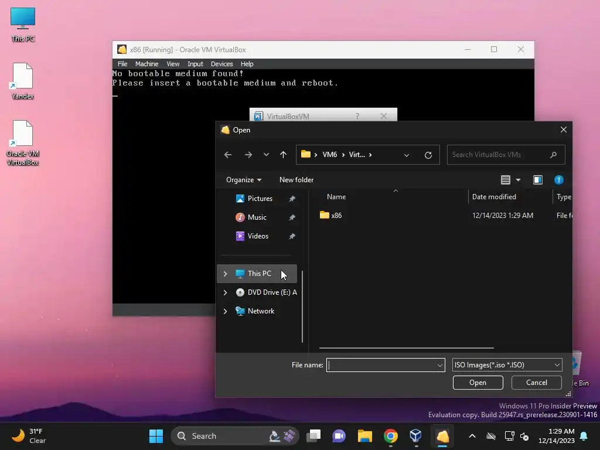The width and height of the screenshot is (600, 450).
Task: Open Input menu in VirtualBox window
Action: [x=195, y=64]
